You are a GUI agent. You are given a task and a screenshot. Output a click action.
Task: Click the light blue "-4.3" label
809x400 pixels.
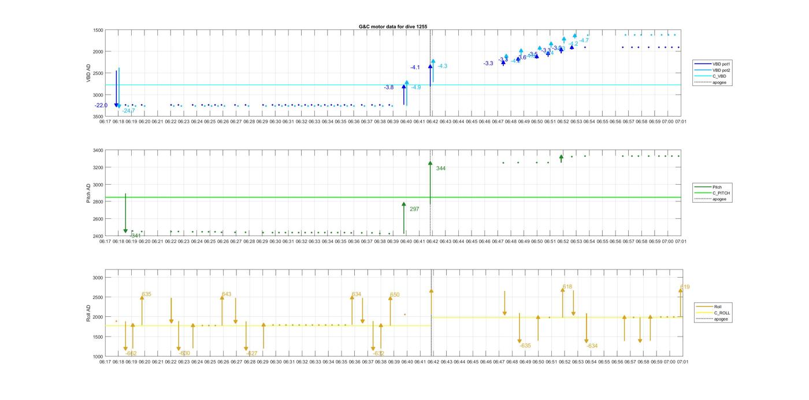coord(443,66)
